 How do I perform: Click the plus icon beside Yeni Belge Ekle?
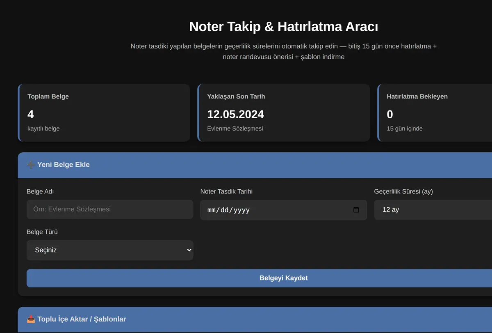(x=31, y=165)
